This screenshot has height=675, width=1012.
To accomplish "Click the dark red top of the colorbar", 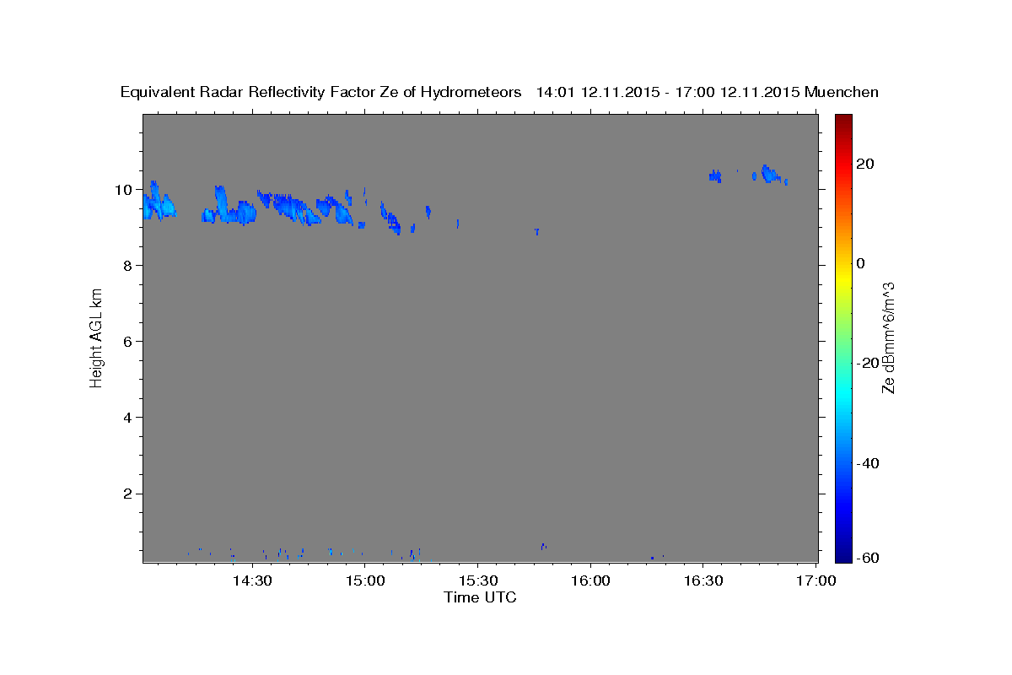I will tap(843, 121).
